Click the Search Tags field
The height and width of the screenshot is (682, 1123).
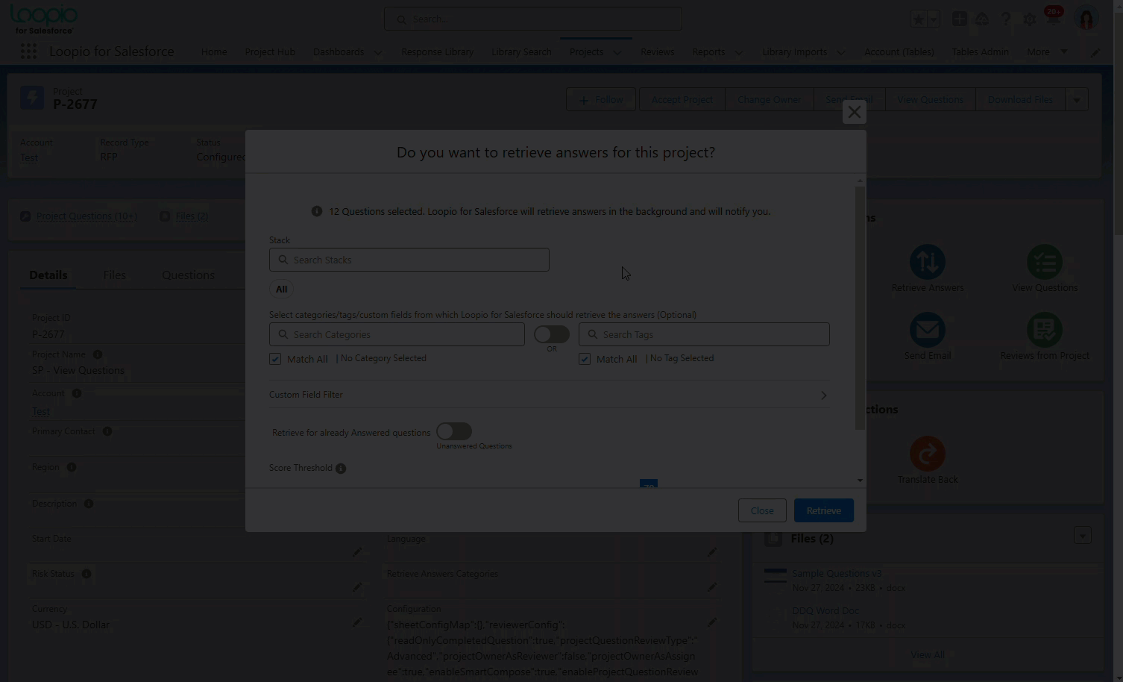pyautogui.click(x=704, y=334)
